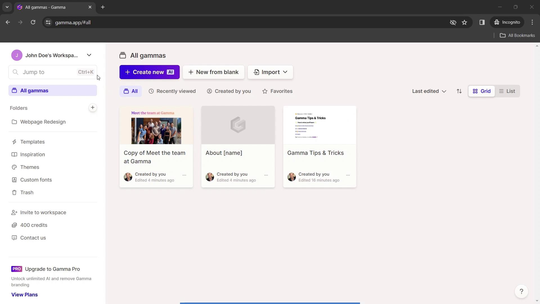Toggle Favorites filter tab
This screenshot has width=540, height=304.
pyautogui.click(x=277, y=91)
